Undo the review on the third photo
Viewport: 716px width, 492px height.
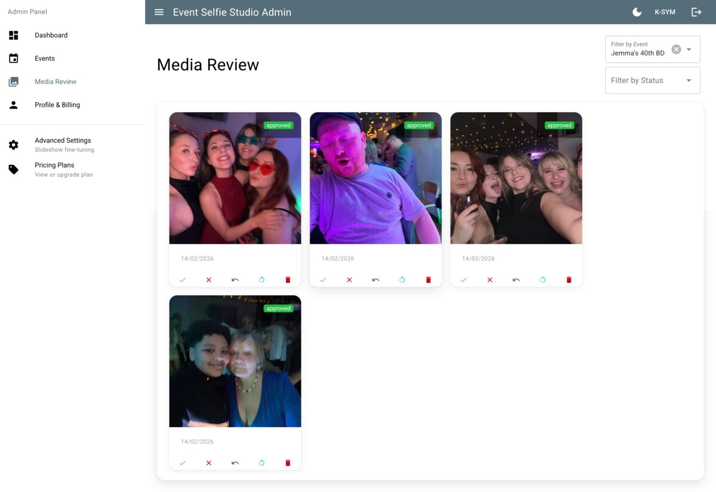516,279
